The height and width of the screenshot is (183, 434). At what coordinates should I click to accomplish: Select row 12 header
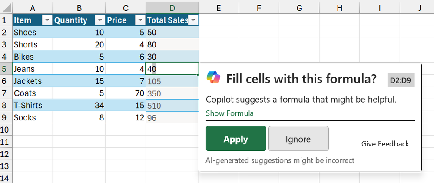point(6,153)
